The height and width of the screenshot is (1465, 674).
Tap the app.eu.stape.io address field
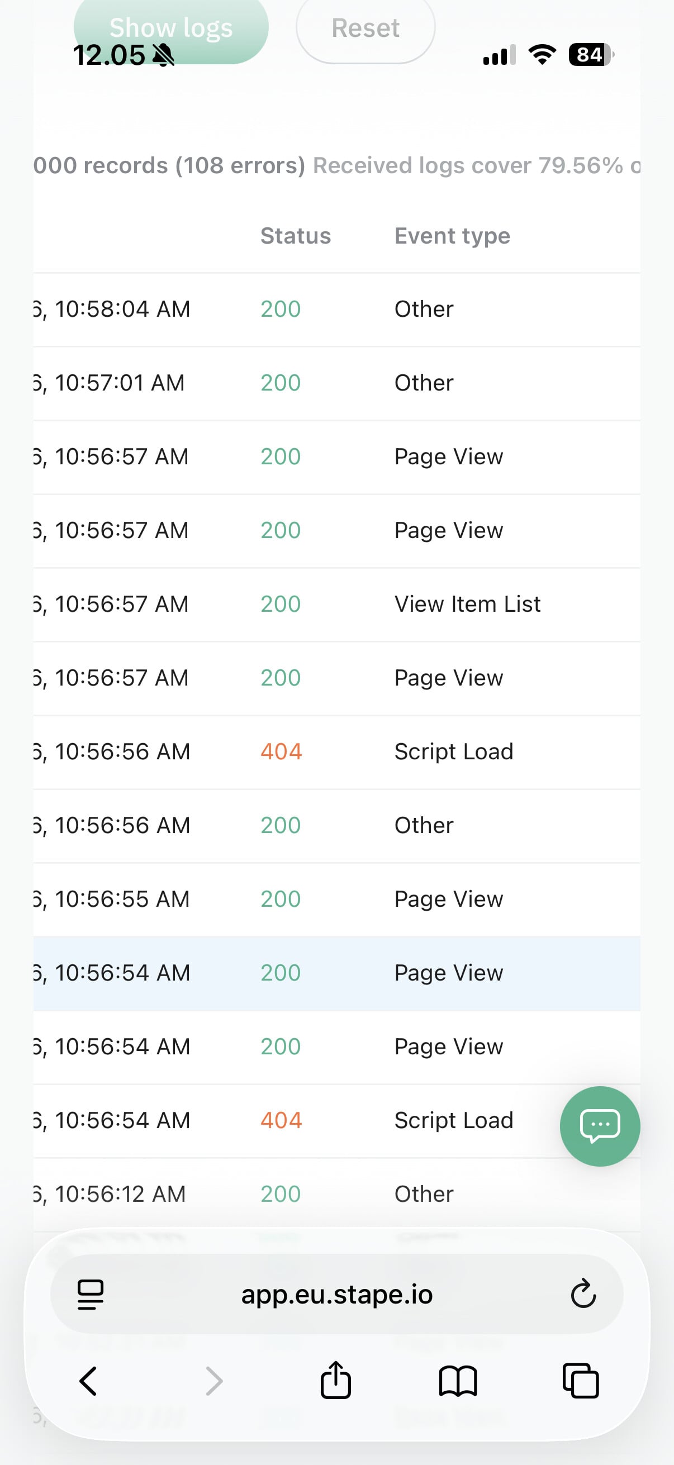click(x=336, y=1294)
